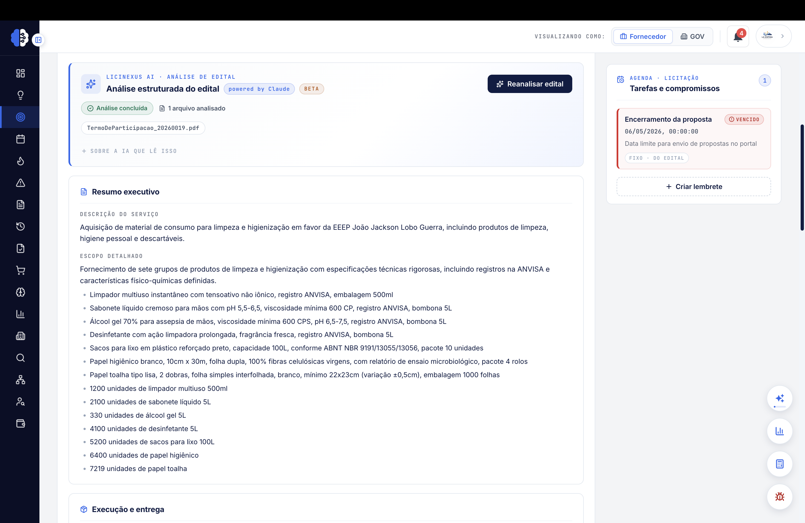Image resolution: width=805 pixels, height=523 pixels.
Task: Click the 'Álcool gel 70%' bullet line
Action: [268, 322]
